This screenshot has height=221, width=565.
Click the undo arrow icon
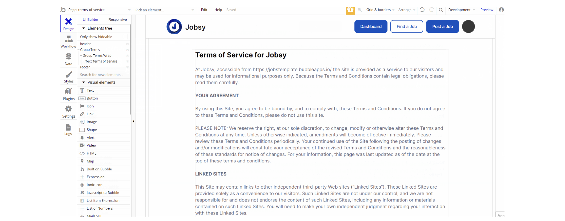click(422, 10)
